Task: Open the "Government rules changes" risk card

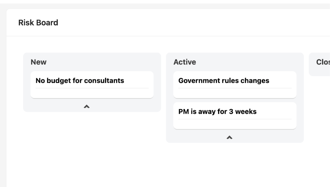Action: click(x=224, y=81)
